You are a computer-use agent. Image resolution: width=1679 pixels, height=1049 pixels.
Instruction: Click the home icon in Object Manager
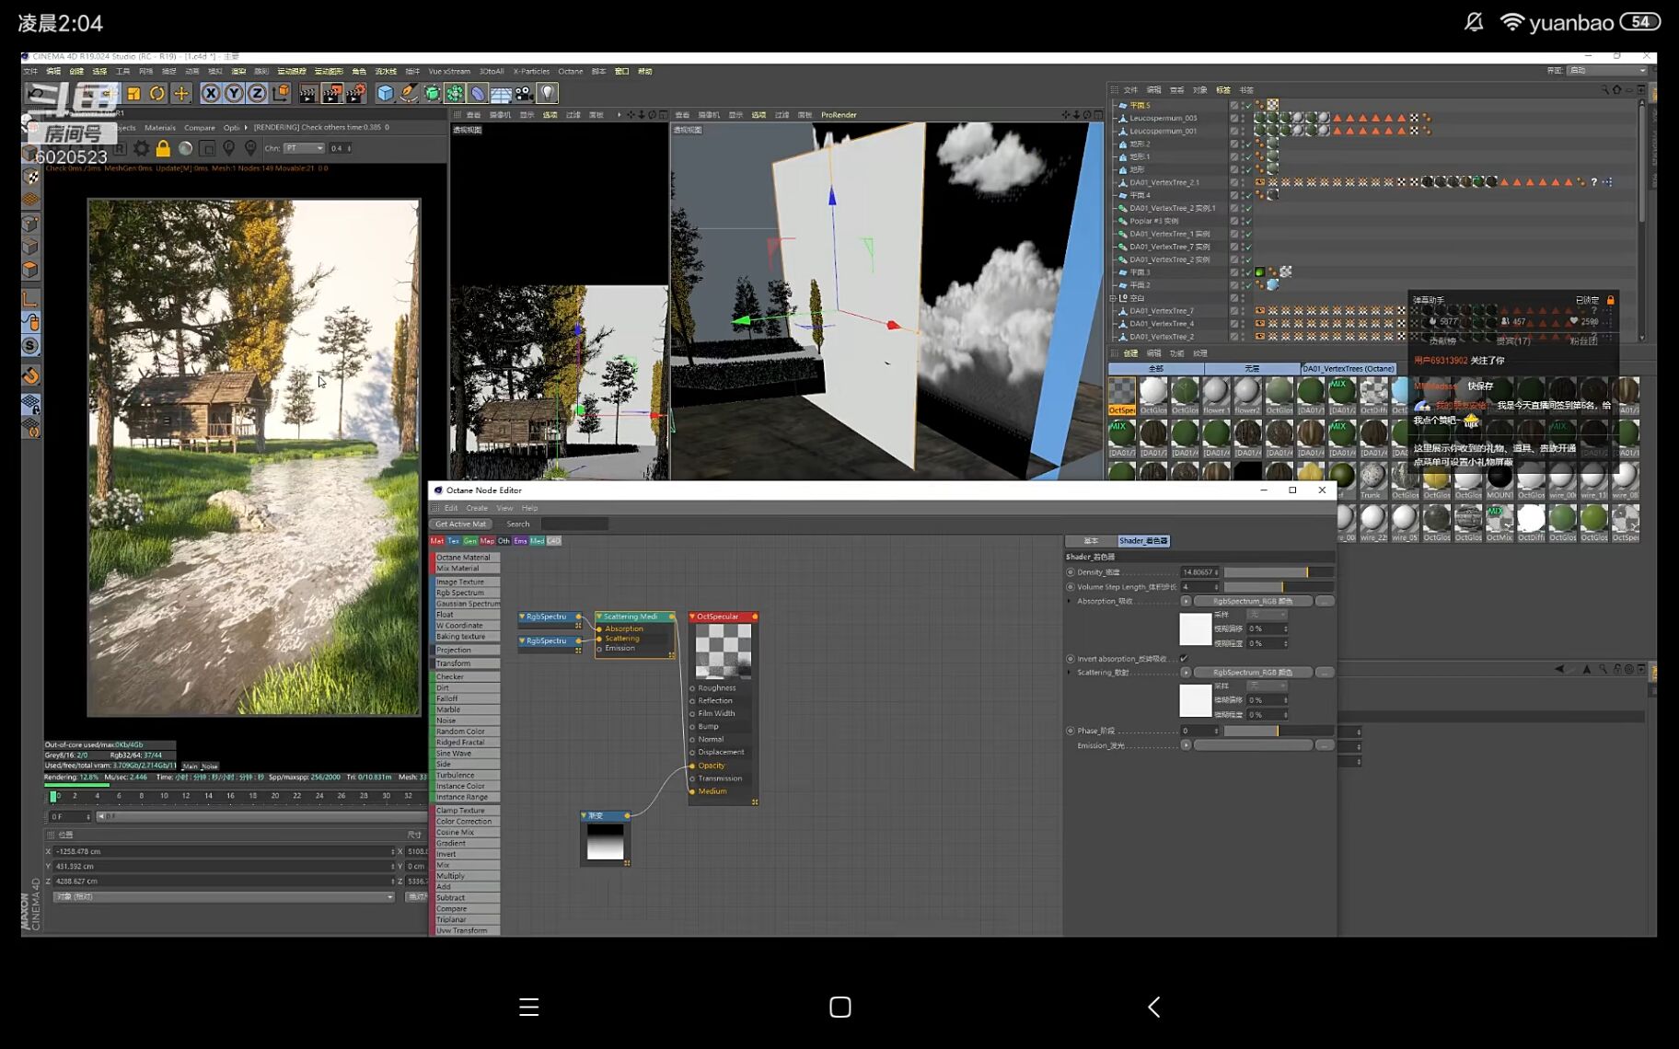click(x=1616, y=90)
